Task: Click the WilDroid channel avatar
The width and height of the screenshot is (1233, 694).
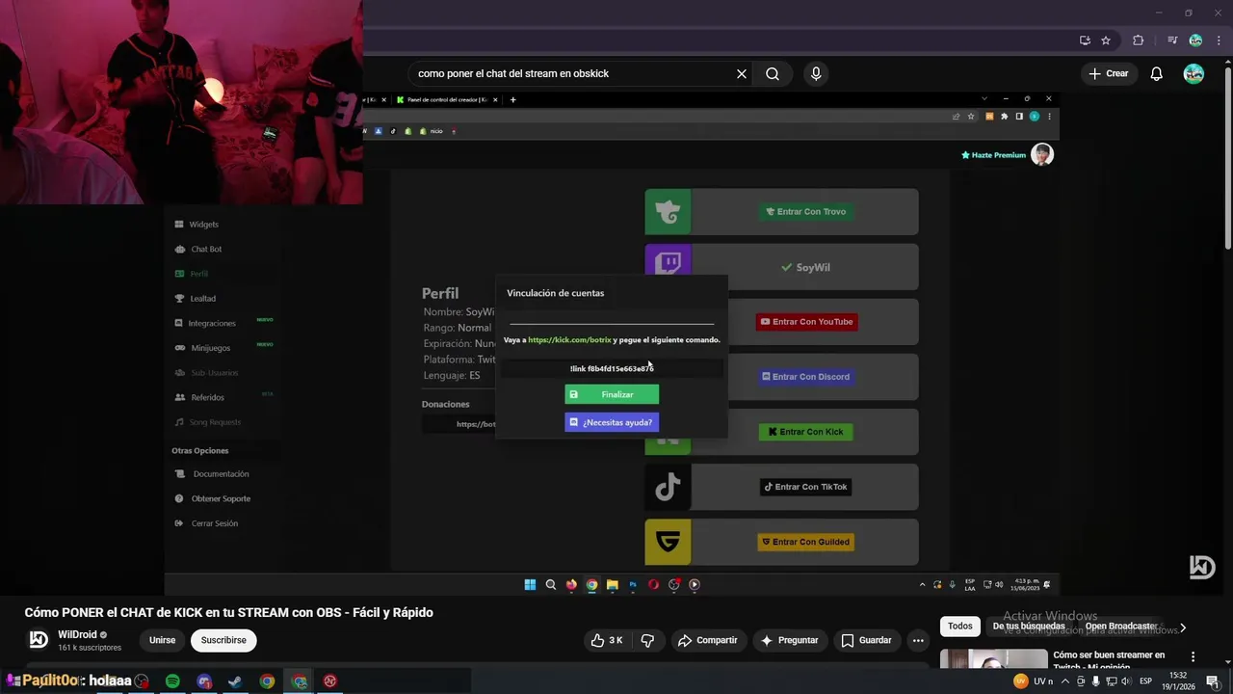Action: (x=39, y=640)
